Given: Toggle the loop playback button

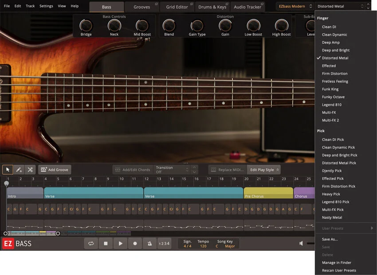Looking at the screenshot, I should [91, 243].
